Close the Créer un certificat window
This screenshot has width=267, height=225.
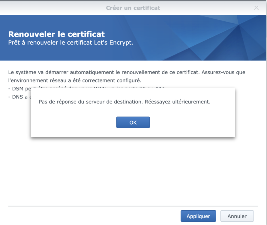[x=256, y=8]
